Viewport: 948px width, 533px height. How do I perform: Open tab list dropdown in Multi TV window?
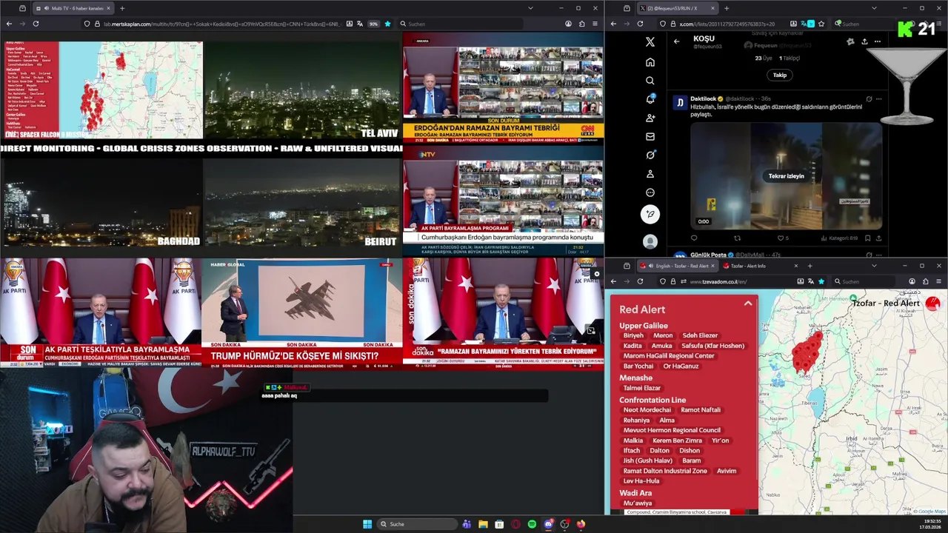click(x=530, y=8)
